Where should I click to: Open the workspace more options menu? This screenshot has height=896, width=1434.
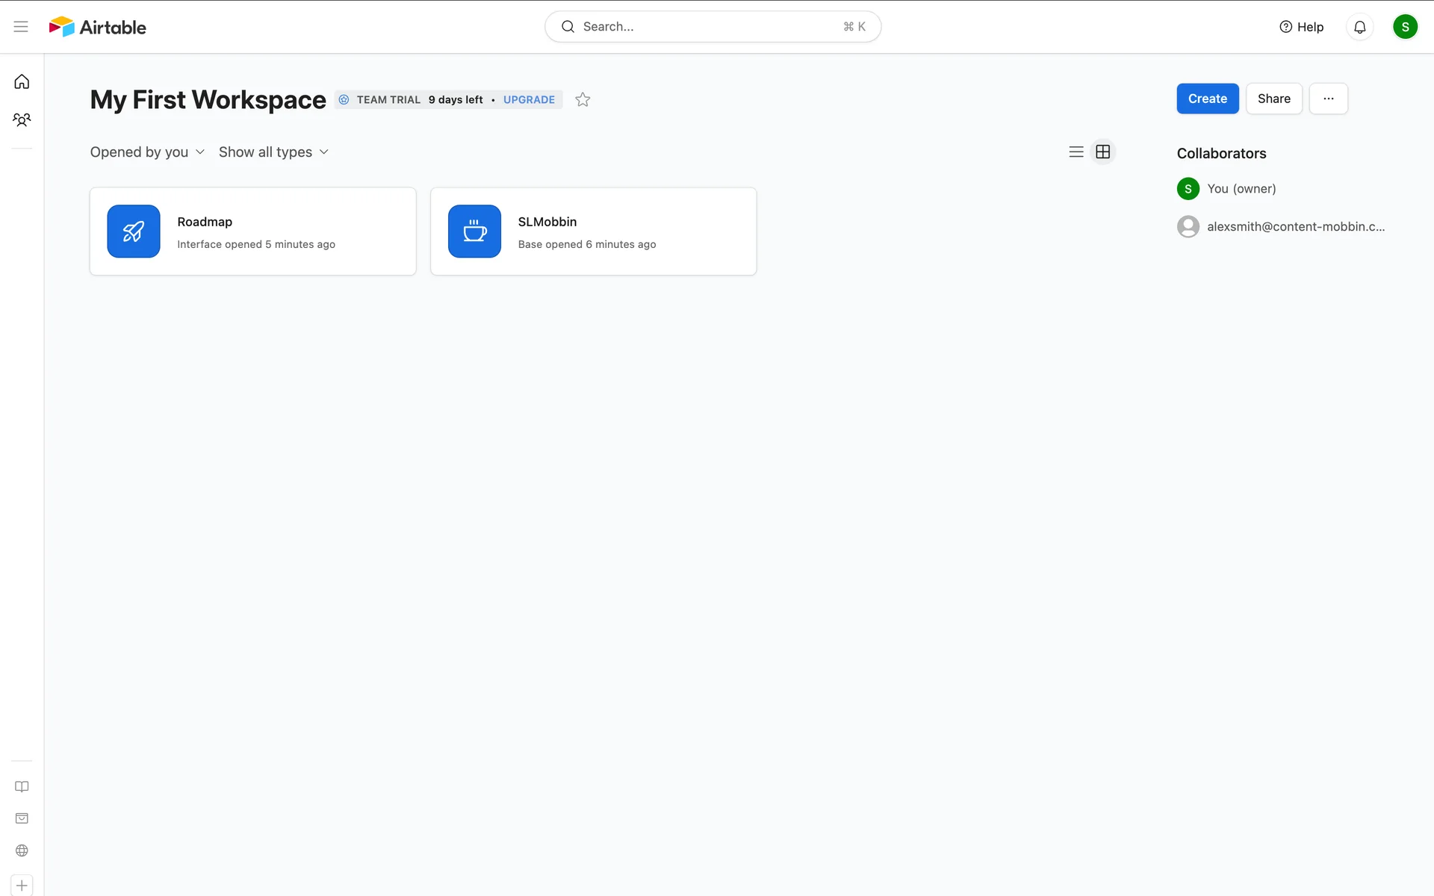pyautogui.click(x=1328, y=99)
